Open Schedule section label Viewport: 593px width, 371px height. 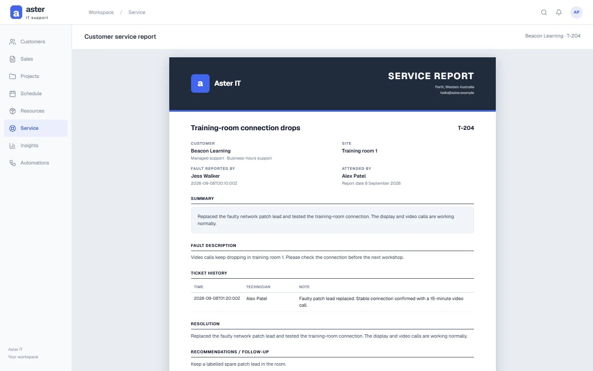(31, 94)
